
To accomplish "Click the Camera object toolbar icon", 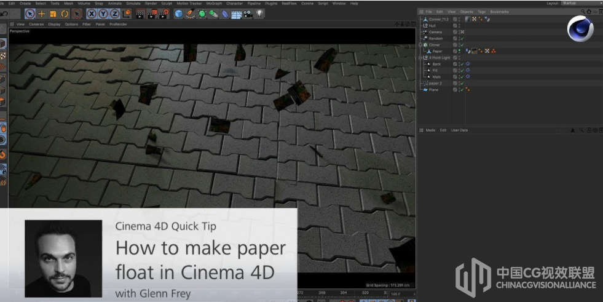I will click(x=248, y=14).
